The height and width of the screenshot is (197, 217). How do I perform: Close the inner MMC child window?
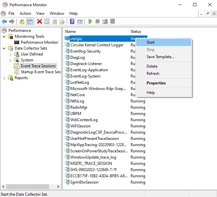point(214,14)
